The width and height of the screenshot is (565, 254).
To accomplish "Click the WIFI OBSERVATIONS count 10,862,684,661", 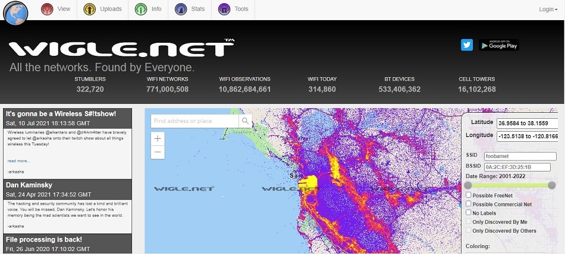I will pyautogui.click(x=244, y=89).
